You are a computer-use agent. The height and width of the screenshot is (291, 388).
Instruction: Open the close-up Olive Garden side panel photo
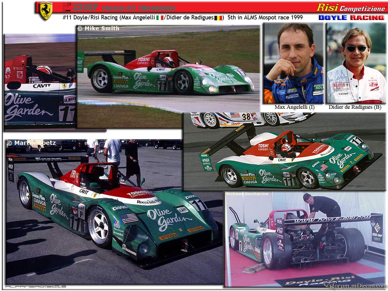[x=40, y=82]
